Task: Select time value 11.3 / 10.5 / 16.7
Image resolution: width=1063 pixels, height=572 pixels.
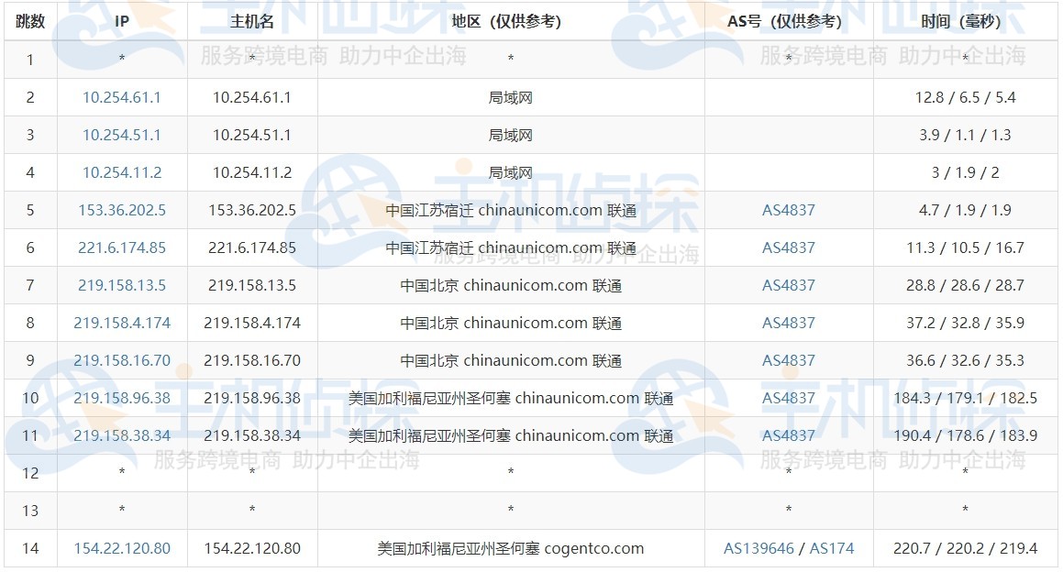Action: tap(966, 248)
